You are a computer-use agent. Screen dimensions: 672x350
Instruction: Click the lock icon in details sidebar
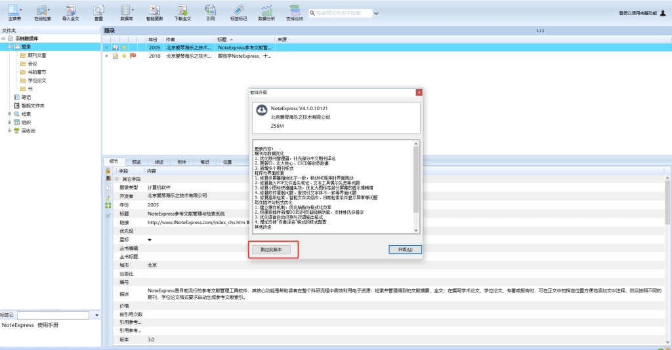(108, 171)
